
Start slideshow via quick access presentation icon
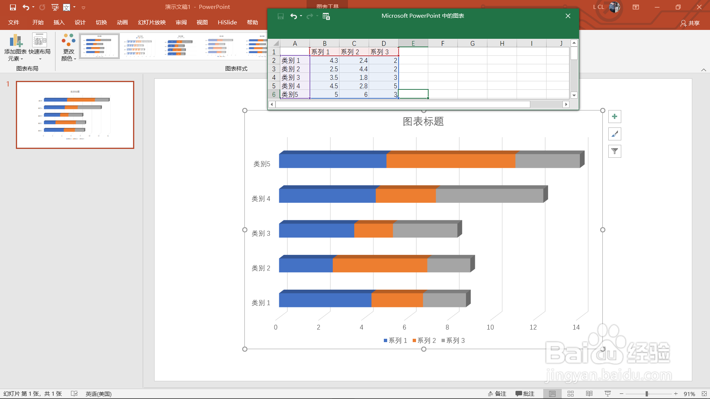point(55,7)
